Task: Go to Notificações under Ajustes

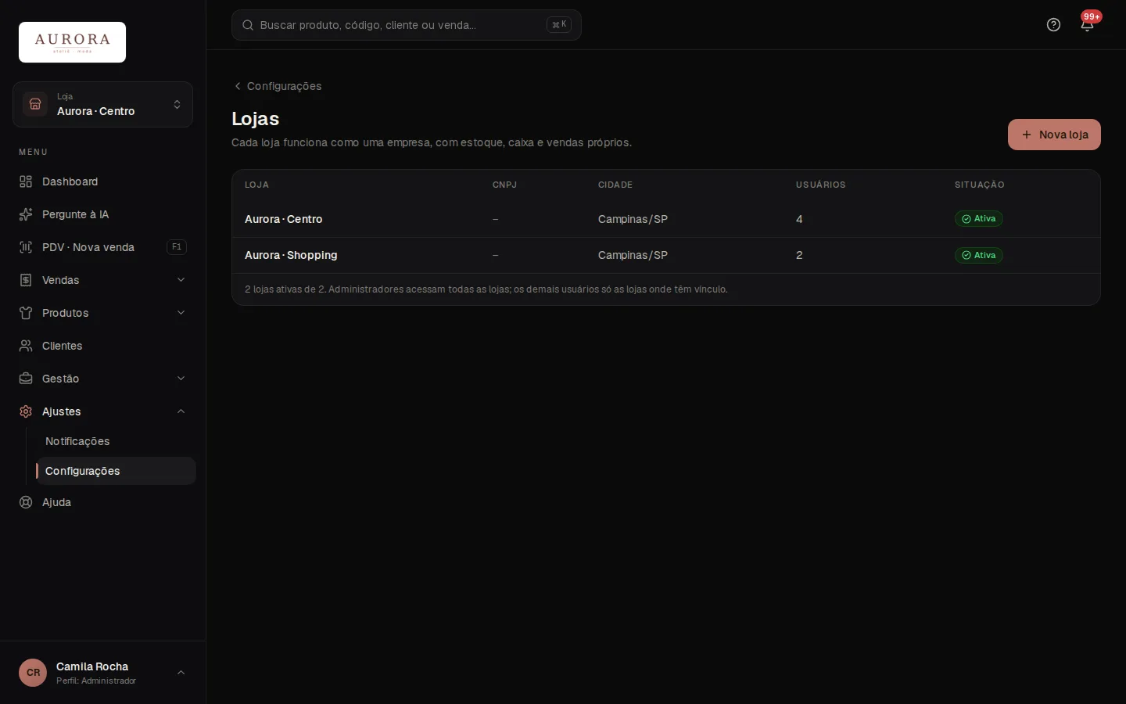Action: point(116,441)
